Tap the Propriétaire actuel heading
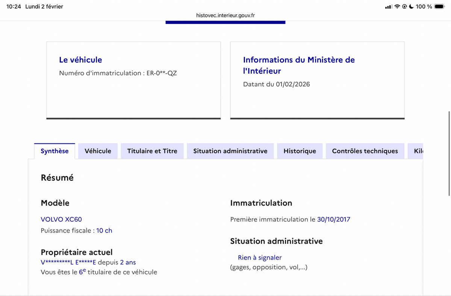 point(77,252)
